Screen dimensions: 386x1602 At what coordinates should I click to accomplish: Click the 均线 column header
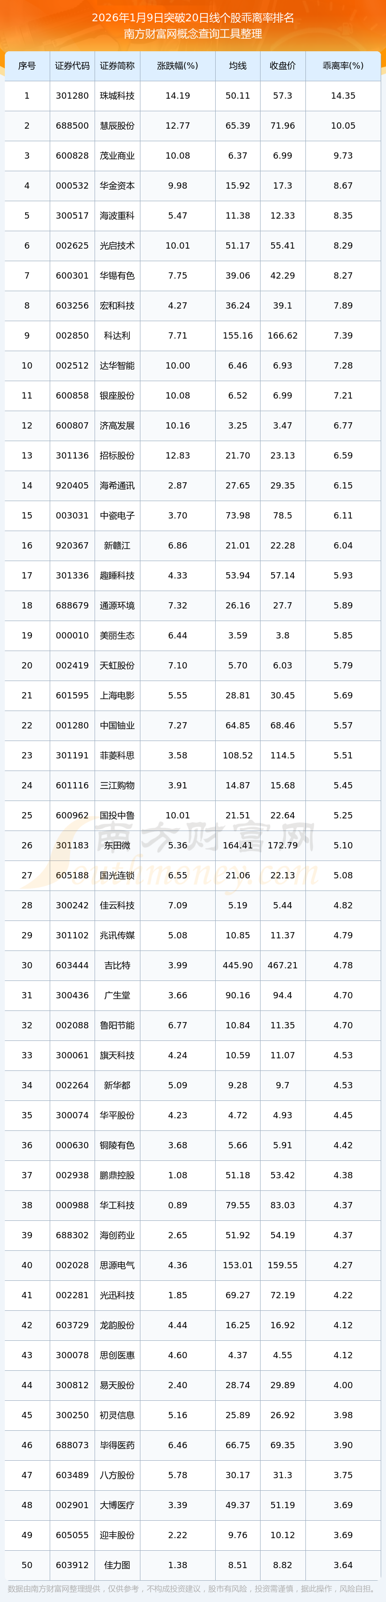pyautogui.click(x=238, y=66)
